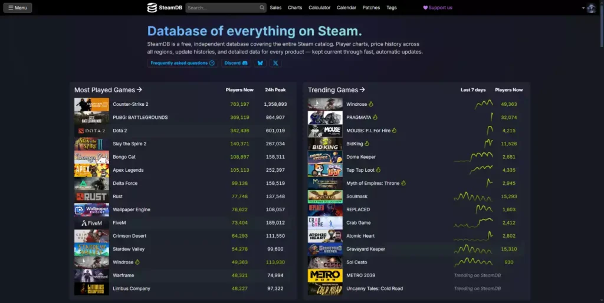The width and height of the screenshot is (604, 303).
Task: Open the Charts page
Action: [295, 8]
